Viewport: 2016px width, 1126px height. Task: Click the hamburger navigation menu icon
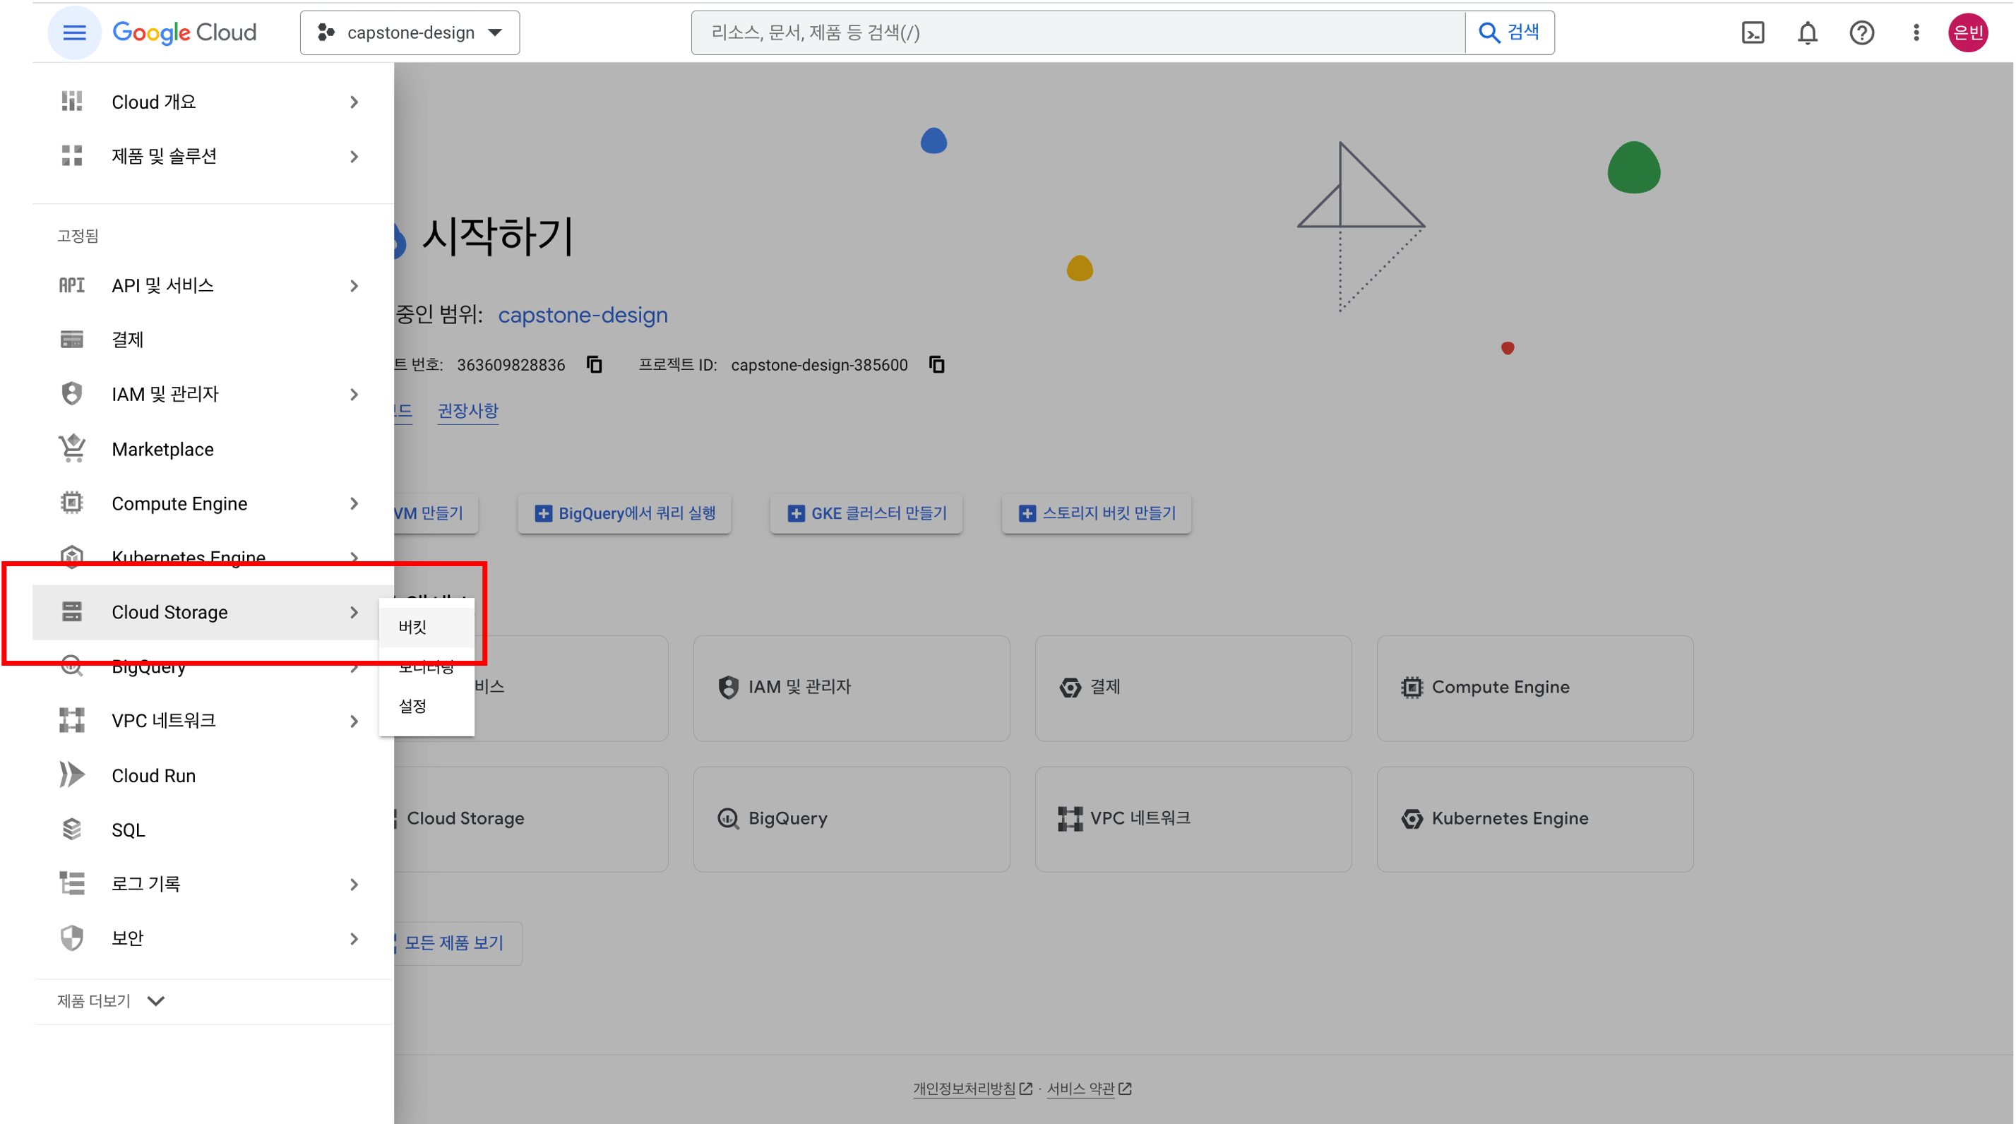pyautogui.click(x=74, y=33)
